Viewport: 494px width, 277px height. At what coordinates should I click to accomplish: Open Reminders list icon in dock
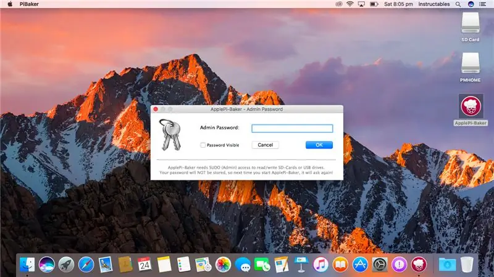(183, 265)
